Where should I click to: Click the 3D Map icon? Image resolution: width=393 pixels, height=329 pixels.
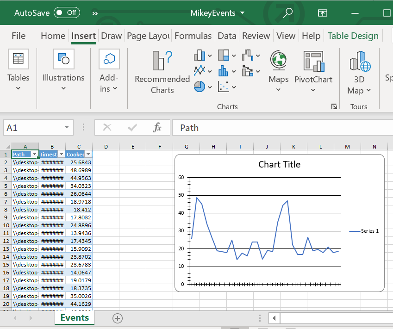(360, 61)
